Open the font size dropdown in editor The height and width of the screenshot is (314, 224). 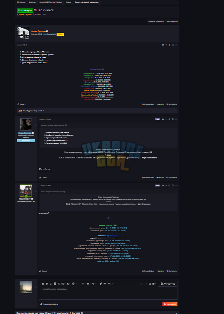pos(63,284)
